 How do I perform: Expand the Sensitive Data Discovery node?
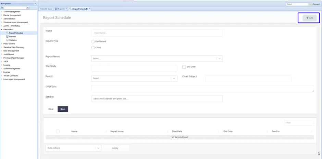click(x=2, y=47)
